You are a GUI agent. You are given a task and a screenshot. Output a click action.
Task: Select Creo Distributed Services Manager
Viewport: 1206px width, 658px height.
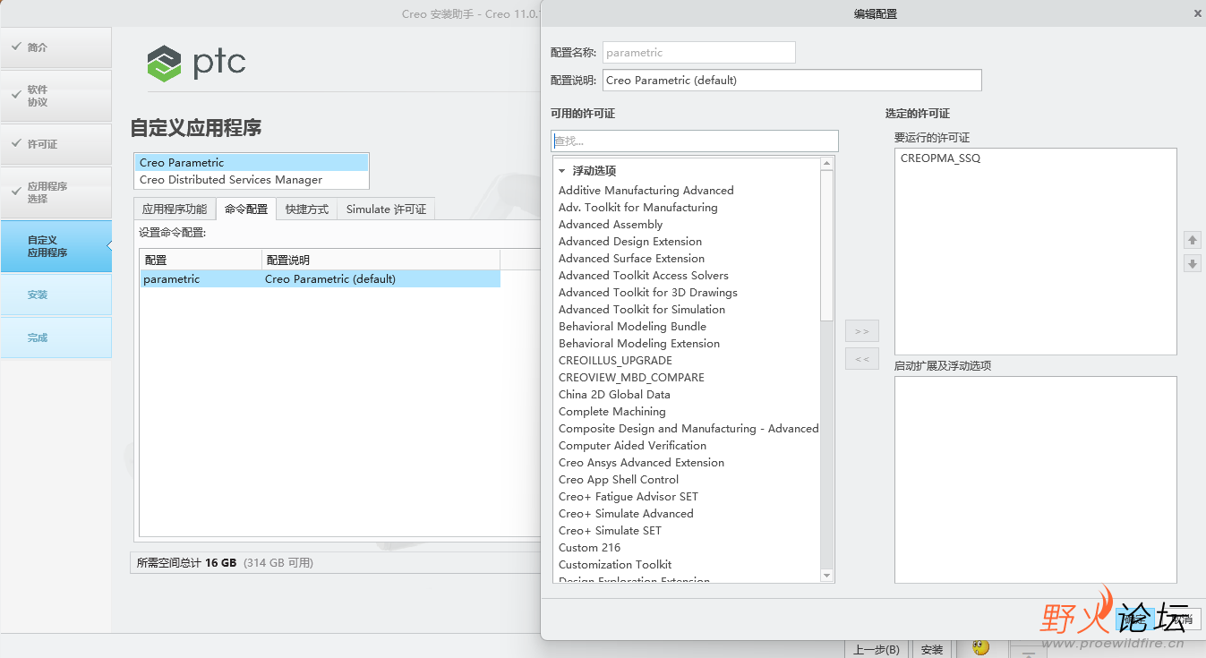tap(252, 180)
